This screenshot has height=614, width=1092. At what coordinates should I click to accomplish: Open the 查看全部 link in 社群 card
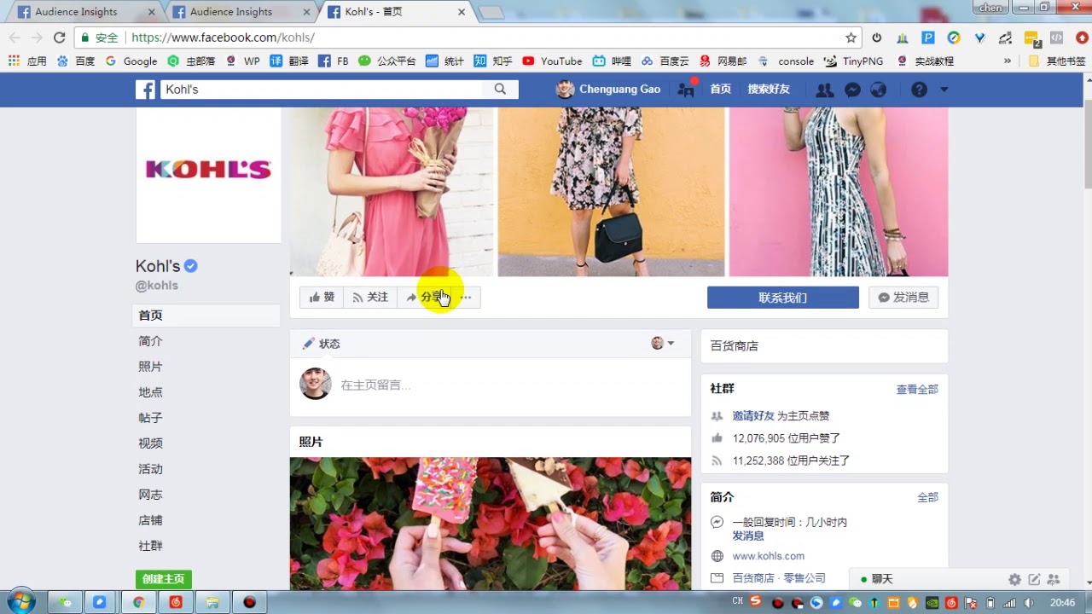[917, 390]
